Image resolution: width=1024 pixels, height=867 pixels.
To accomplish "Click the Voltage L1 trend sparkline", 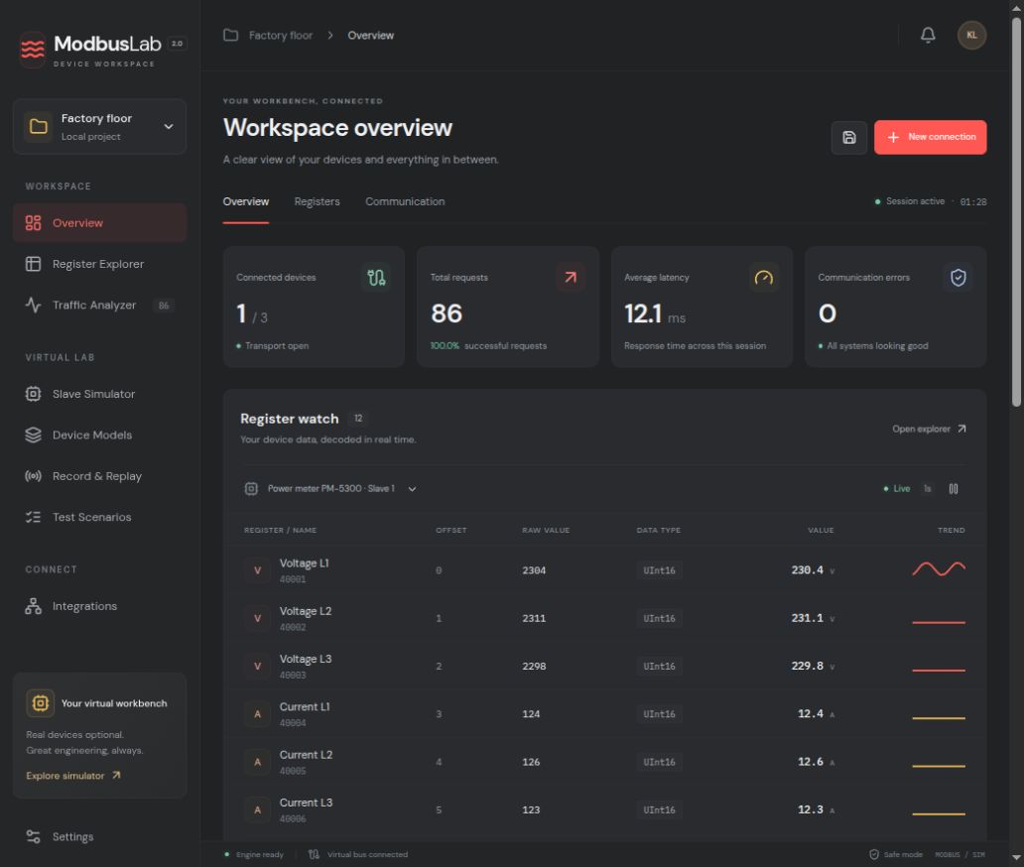I will coord(939,569).
